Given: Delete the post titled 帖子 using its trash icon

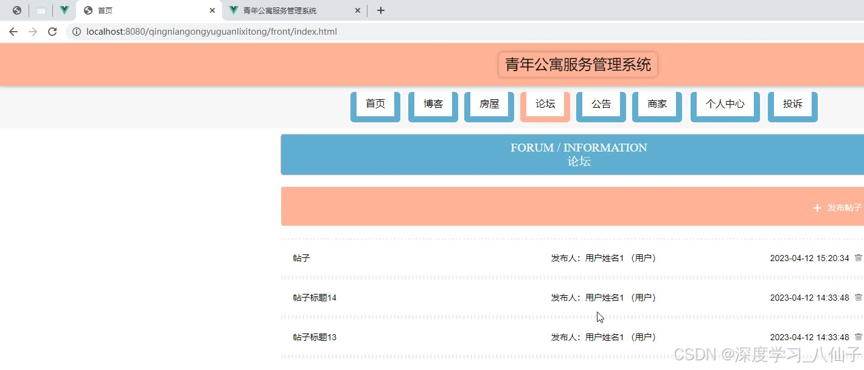Looking at the screenshot, I should click(x=859, y=257).
